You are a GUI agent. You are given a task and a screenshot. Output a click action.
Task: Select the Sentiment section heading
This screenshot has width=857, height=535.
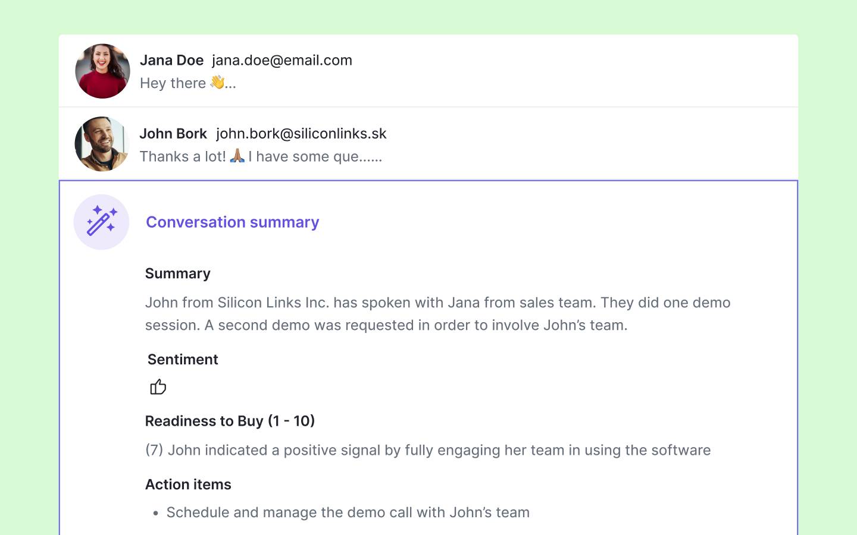[183, 359]
